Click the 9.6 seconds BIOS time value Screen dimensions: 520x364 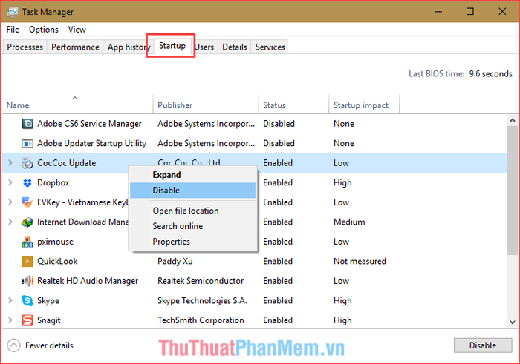[490, 74]
